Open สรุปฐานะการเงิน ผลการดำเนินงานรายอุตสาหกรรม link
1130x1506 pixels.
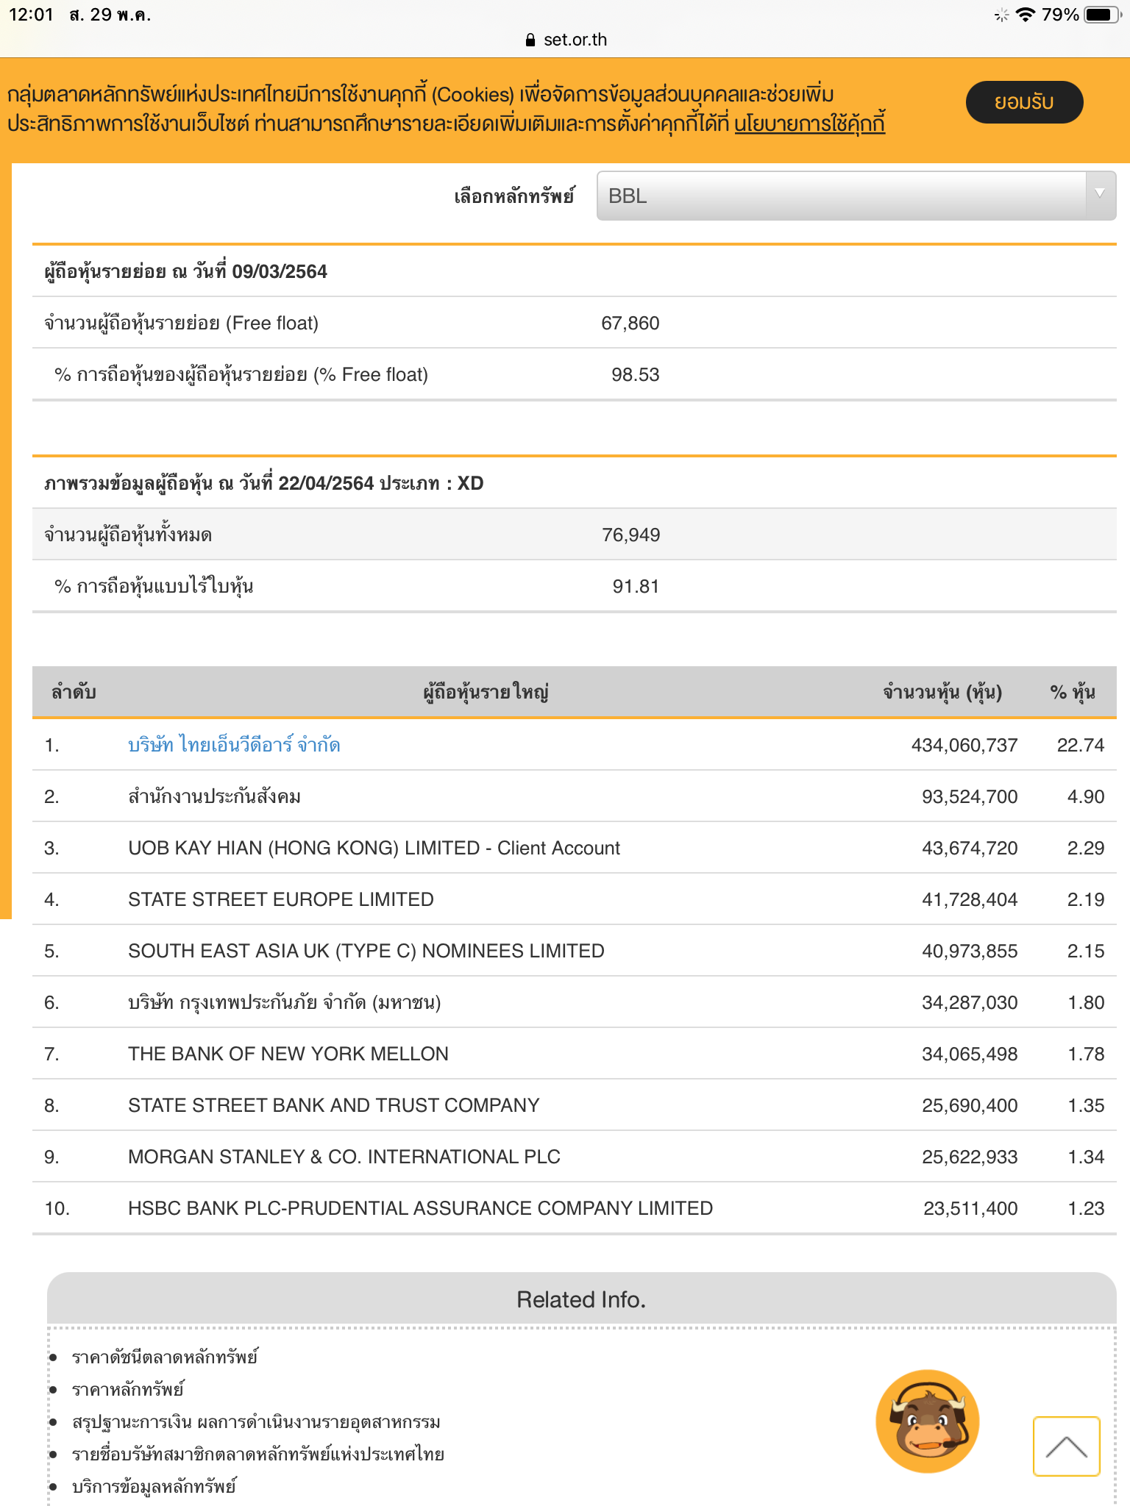pyautogui.click(x=256, y=1421)
